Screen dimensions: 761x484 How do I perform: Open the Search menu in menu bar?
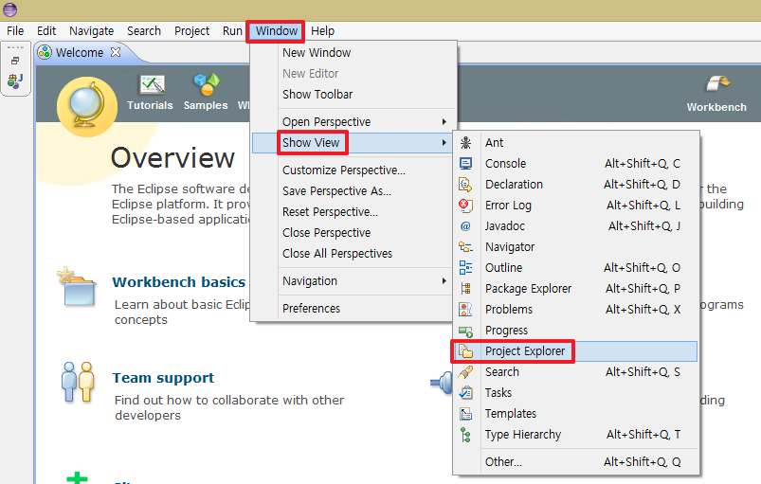coord(144,31)
